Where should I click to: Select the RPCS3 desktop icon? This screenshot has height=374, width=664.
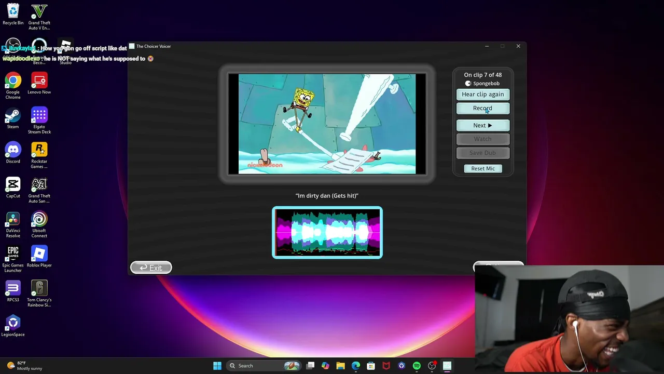[13, 291]
